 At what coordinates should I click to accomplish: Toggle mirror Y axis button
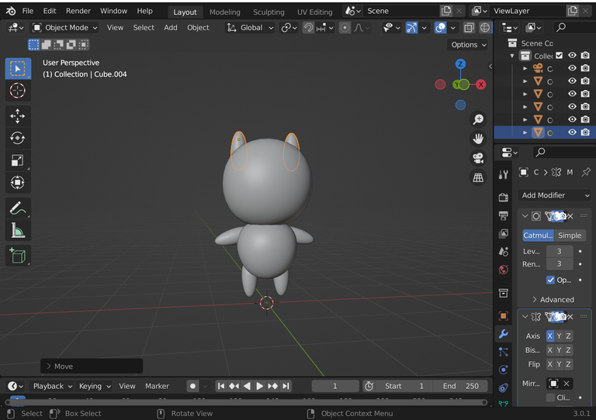click(559, 336)
